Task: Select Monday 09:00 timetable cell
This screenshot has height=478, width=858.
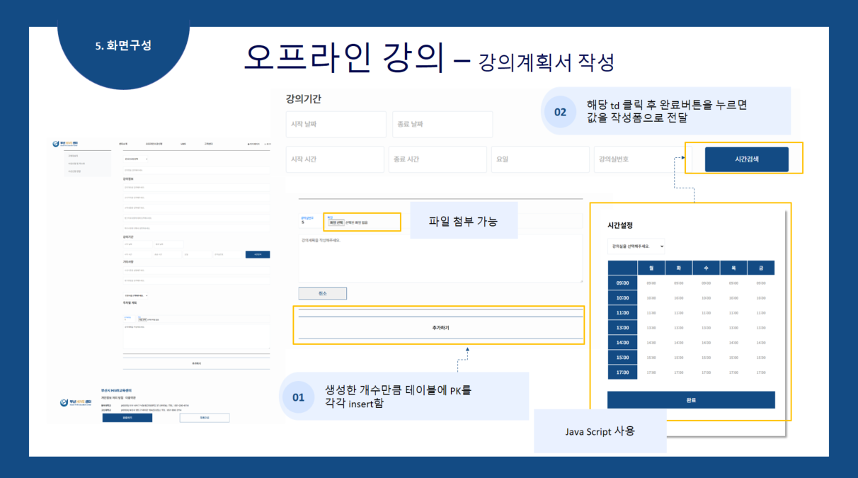Action: 651,283
